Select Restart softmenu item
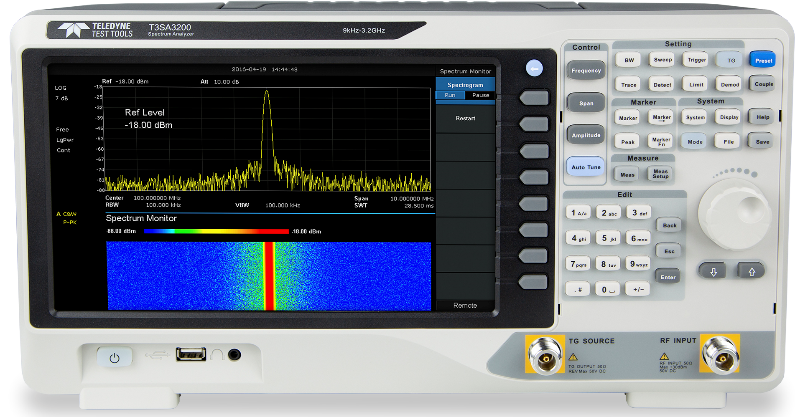 465,119
